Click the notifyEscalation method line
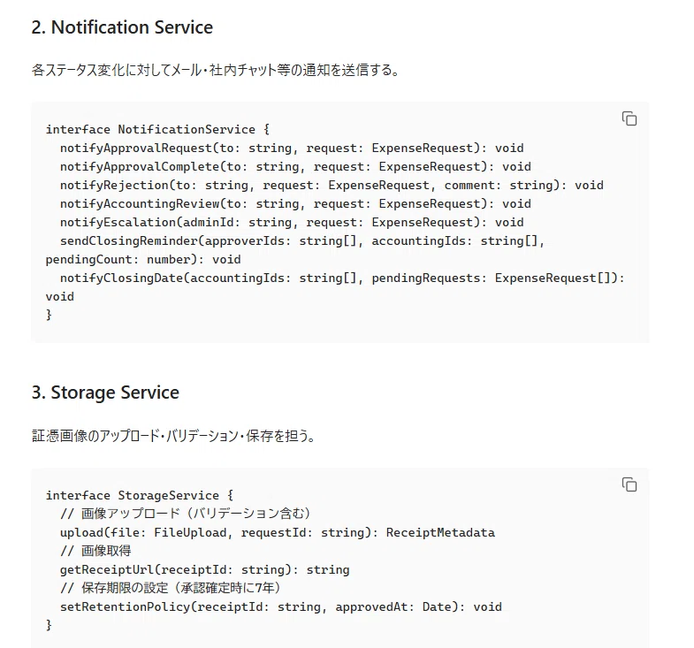 [292, 222]
